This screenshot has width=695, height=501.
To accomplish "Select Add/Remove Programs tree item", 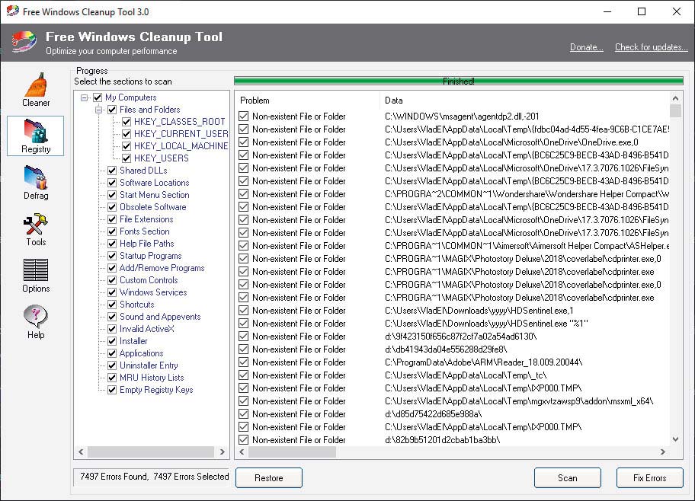I will pos(162,268).
